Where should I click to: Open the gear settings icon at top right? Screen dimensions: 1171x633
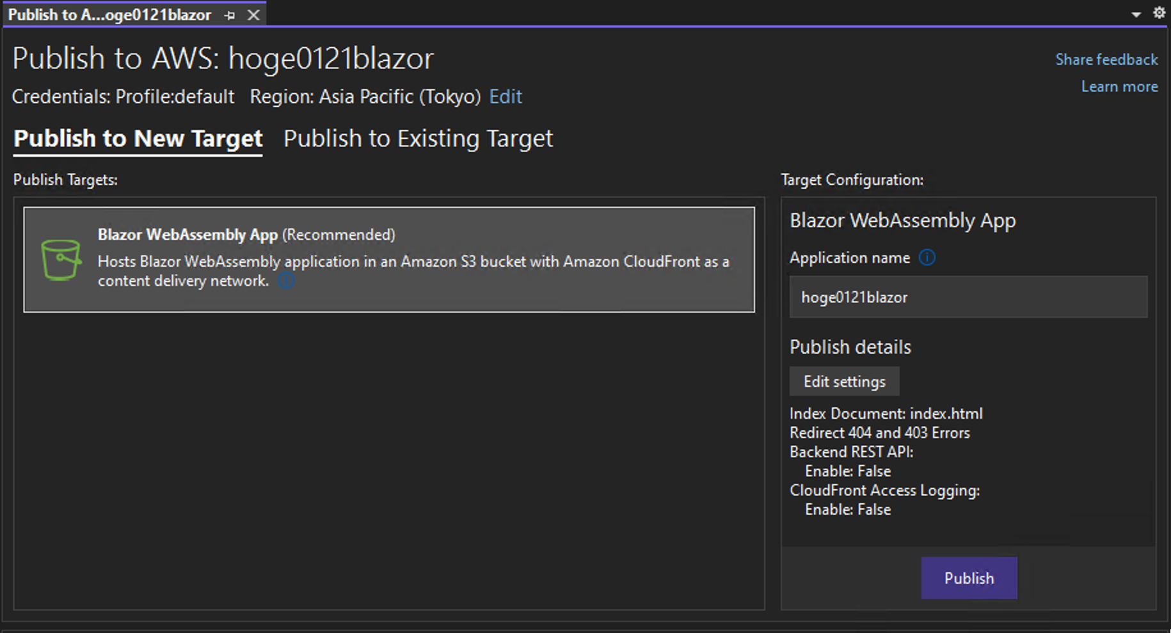coord(1159,13)
